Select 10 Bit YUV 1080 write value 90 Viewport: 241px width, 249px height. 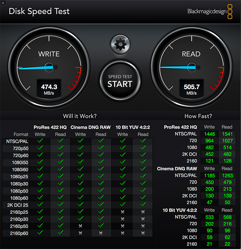click(x=209, y=231)
